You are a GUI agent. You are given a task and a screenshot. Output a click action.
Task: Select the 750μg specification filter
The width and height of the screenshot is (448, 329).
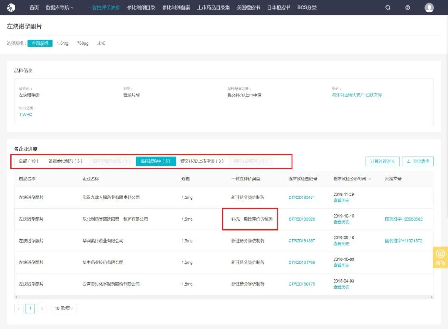(83, 43)
